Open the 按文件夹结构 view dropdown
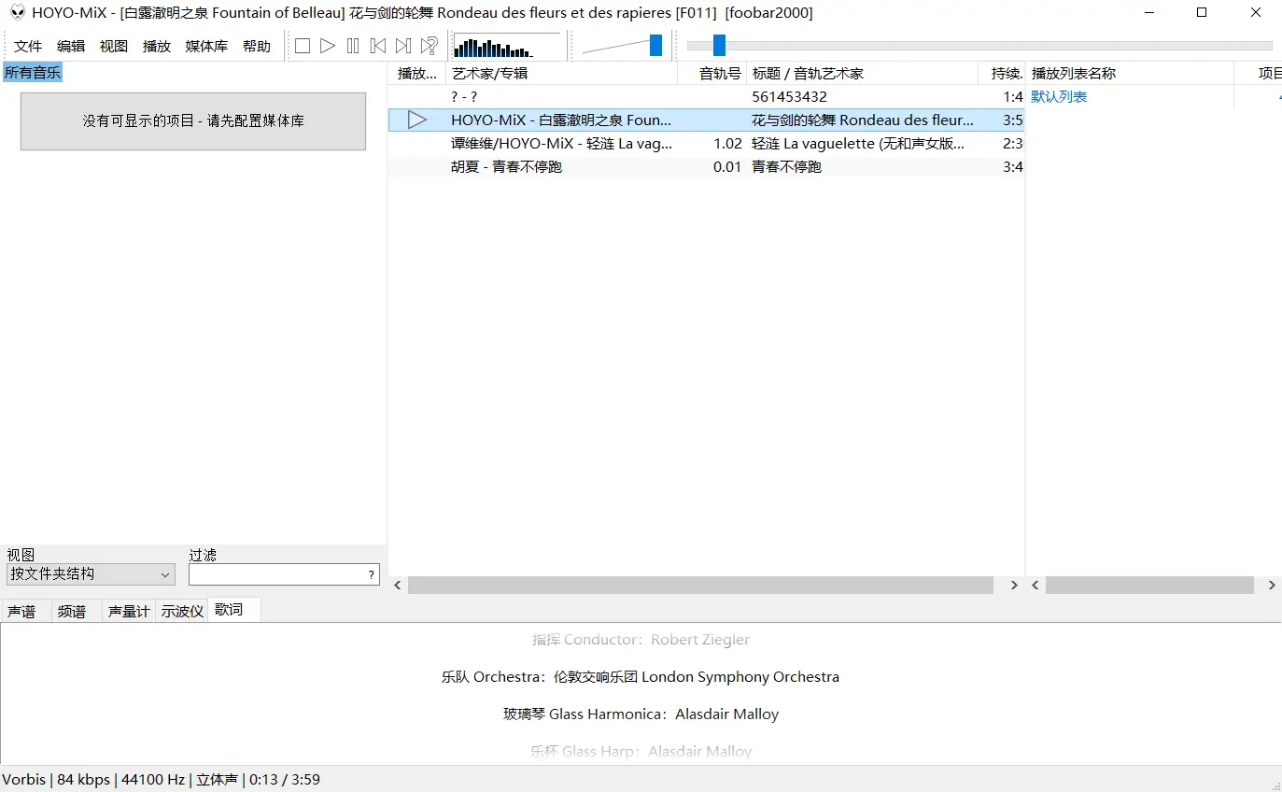Viewport: 1282px width, 792px height. (x=90, y=573)
